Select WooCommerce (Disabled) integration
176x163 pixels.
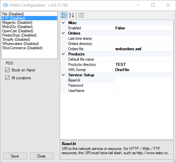pyautogui.click(x=29, y=48)
